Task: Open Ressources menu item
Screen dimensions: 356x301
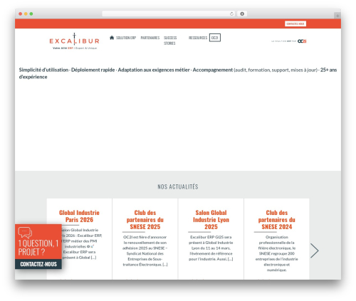Action: coord(198,38)
